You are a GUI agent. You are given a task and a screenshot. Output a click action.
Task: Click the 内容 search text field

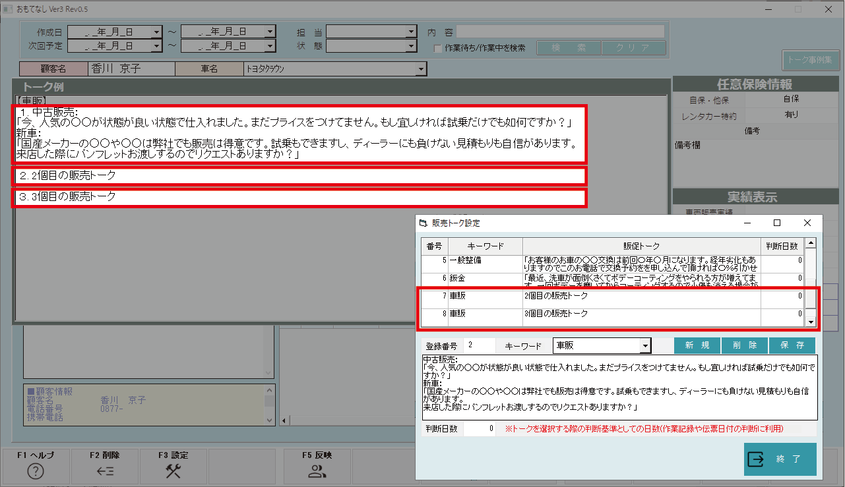coord(561,32)
